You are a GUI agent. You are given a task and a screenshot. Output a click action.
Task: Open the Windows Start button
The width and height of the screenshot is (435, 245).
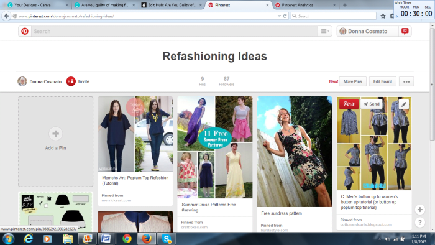[8, 239]
